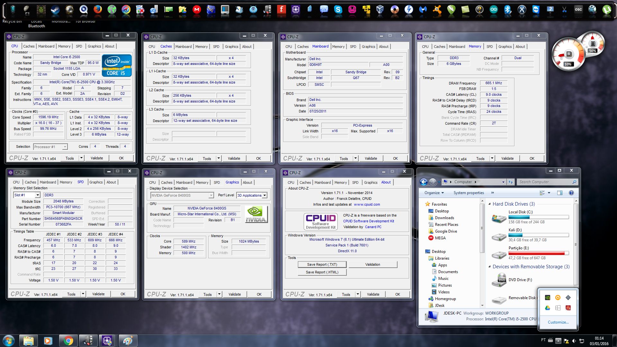Screen dimensions: 617x347
Task: Open the Google Drive folder dock icon
Action: click(x=183, y=10)
